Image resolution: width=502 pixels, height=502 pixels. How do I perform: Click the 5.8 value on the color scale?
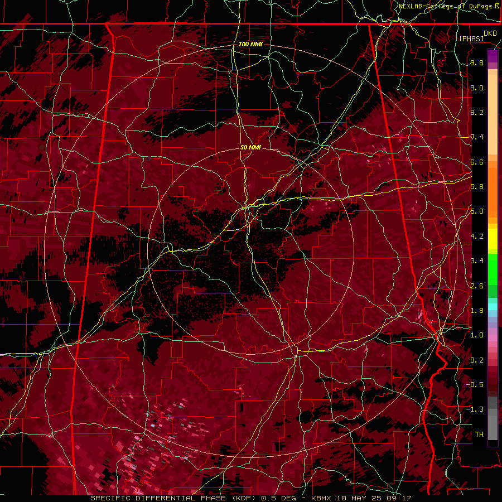point(477,187)
